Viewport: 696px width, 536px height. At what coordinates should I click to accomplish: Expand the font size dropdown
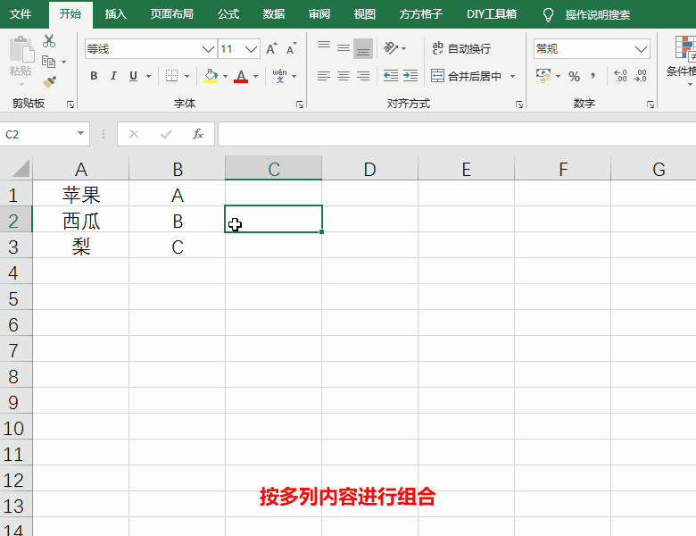[x=252, y=49]
